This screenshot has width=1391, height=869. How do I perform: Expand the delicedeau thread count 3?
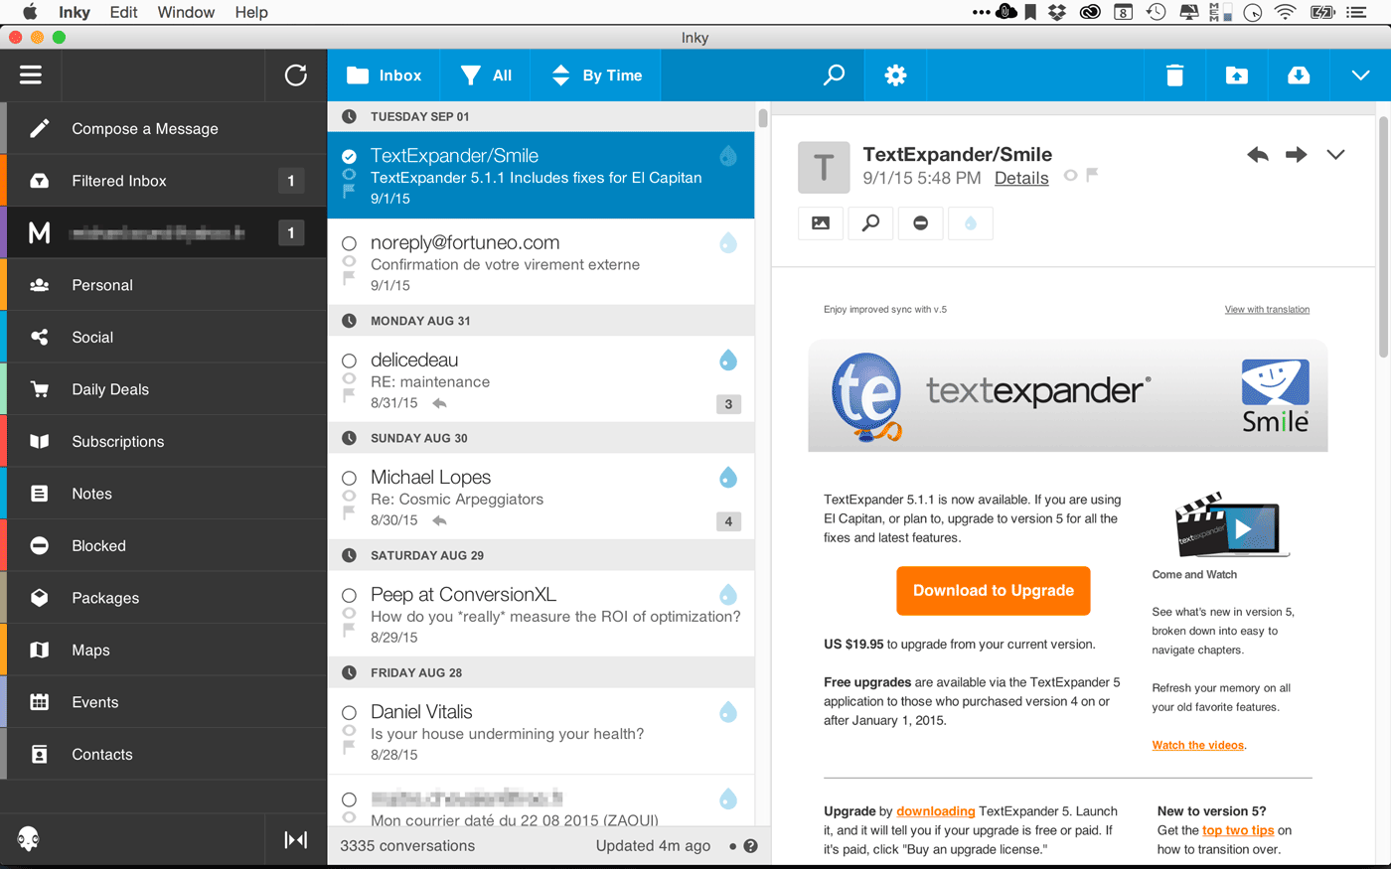(728, 404)
